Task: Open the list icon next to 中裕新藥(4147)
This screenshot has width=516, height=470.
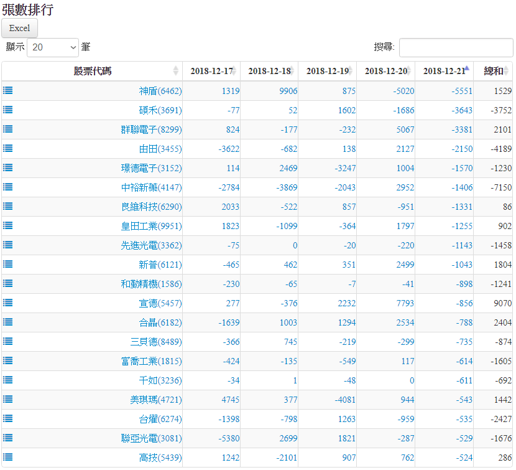Action: [7, 187]
